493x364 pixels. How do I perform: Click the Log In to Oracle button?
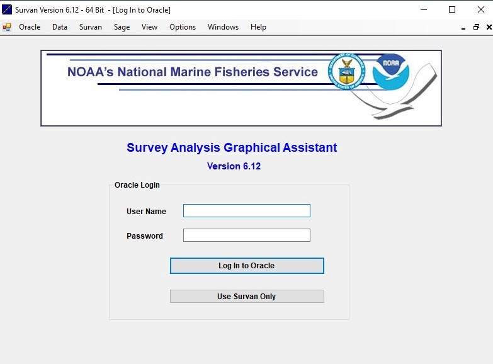click(247, 266)
